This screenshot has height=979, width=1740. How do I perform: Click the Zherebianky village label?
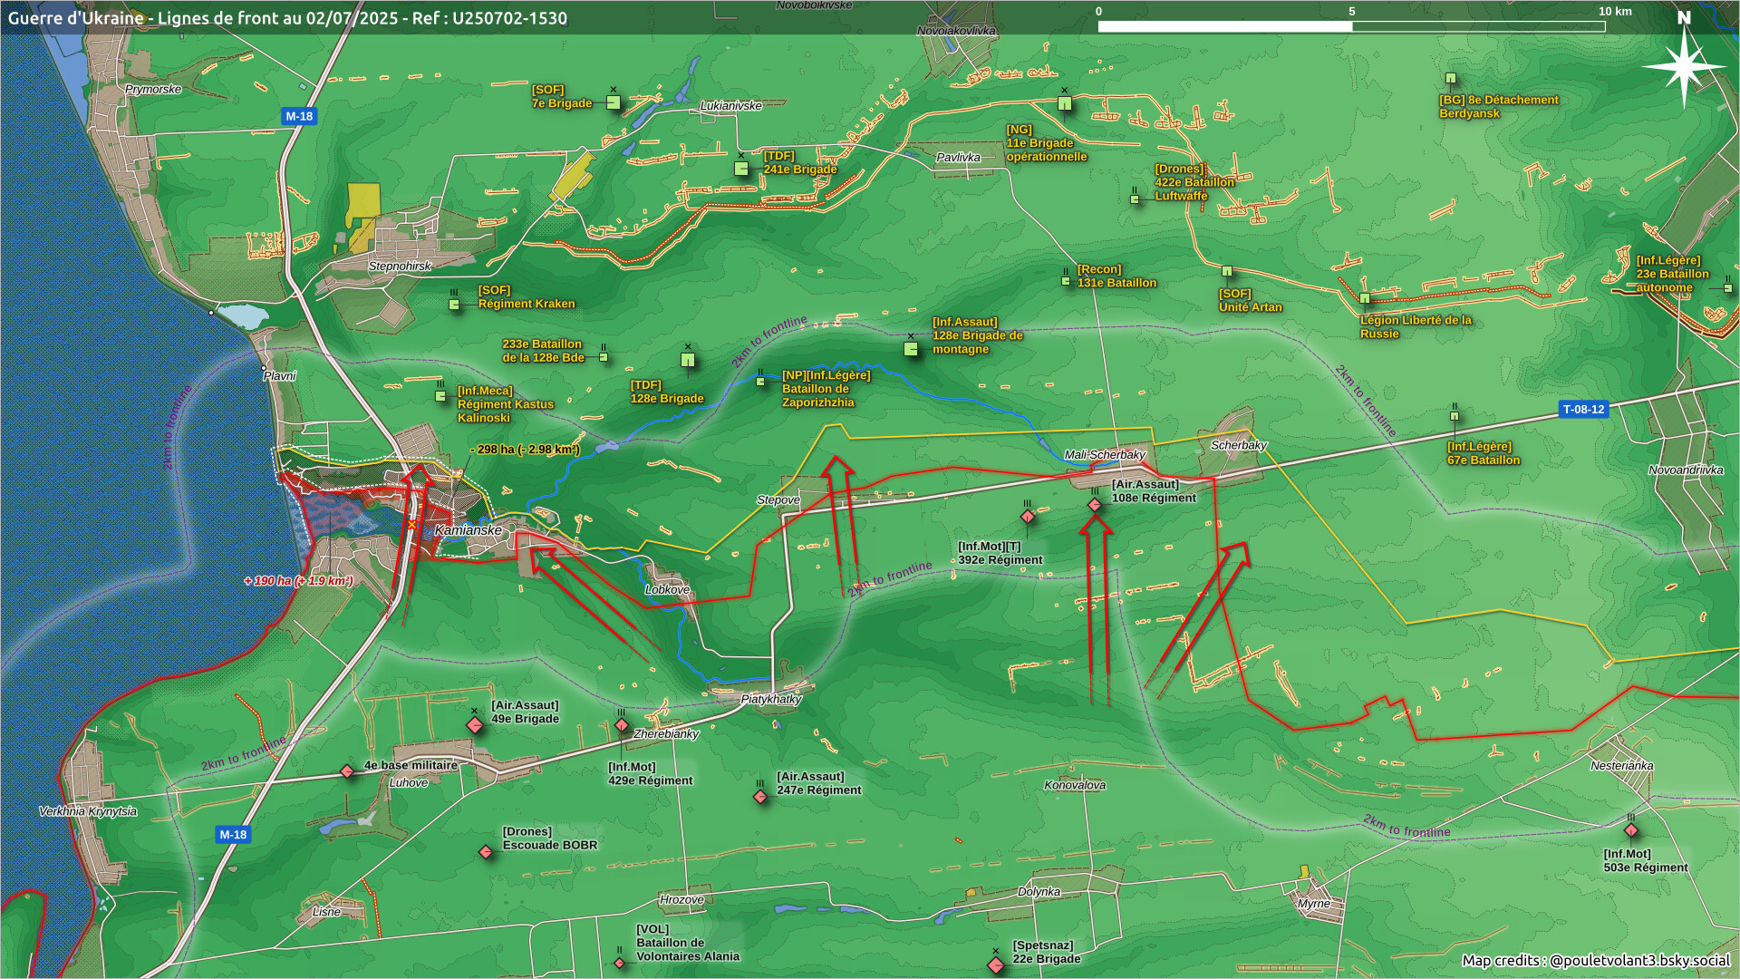pyautogui.click(x=666, y=733)
